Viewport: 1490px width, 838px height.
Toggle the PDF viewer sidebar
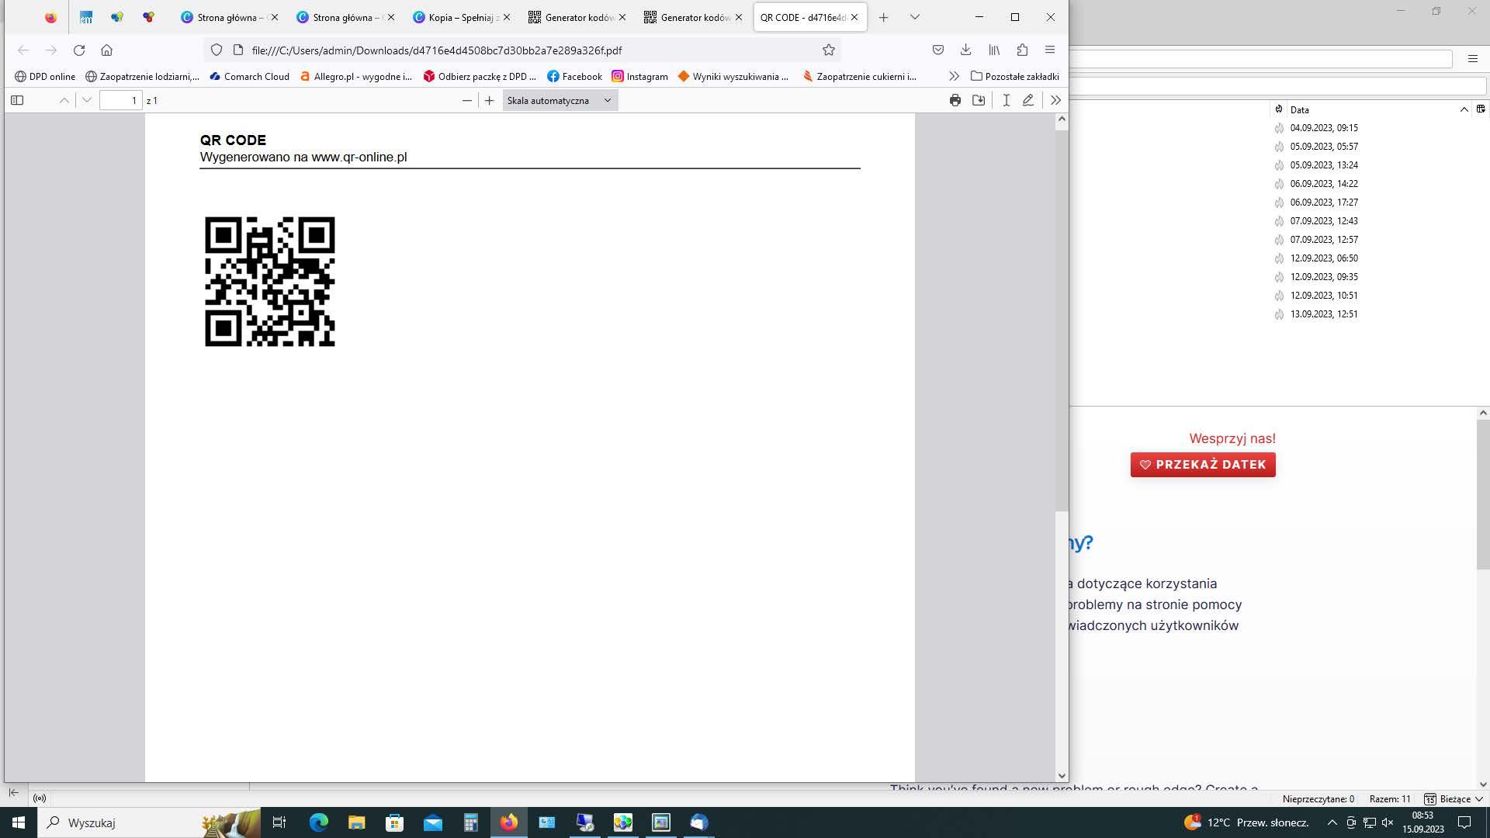(17, 100)
